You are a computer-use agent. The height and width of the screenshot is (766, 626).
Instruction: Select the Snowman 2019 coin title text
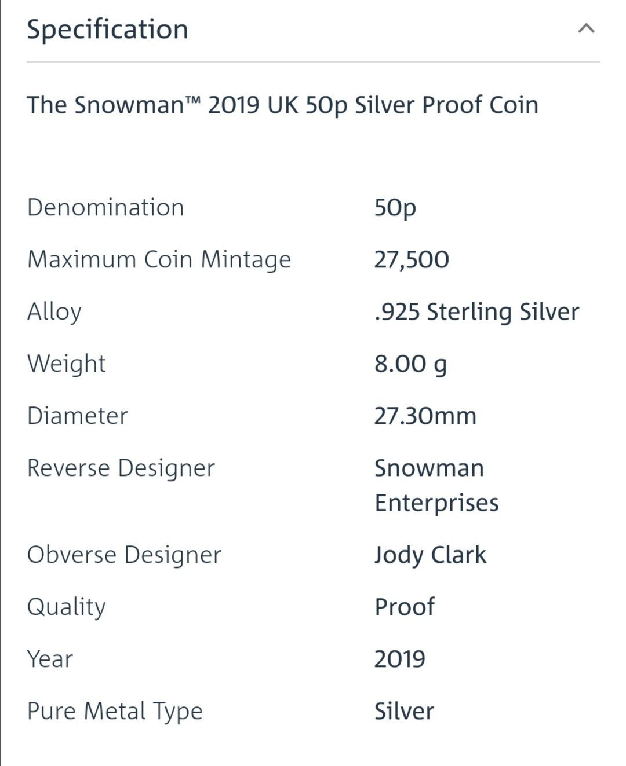(282, 105)
